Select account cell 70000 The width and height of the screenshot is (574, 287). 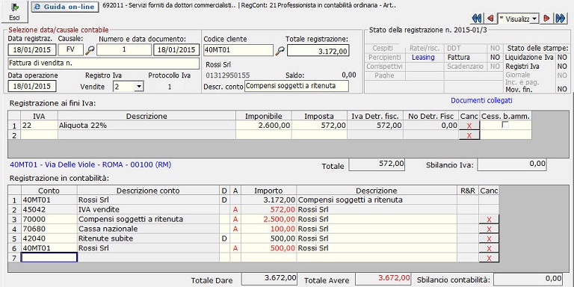click(49, 219)
